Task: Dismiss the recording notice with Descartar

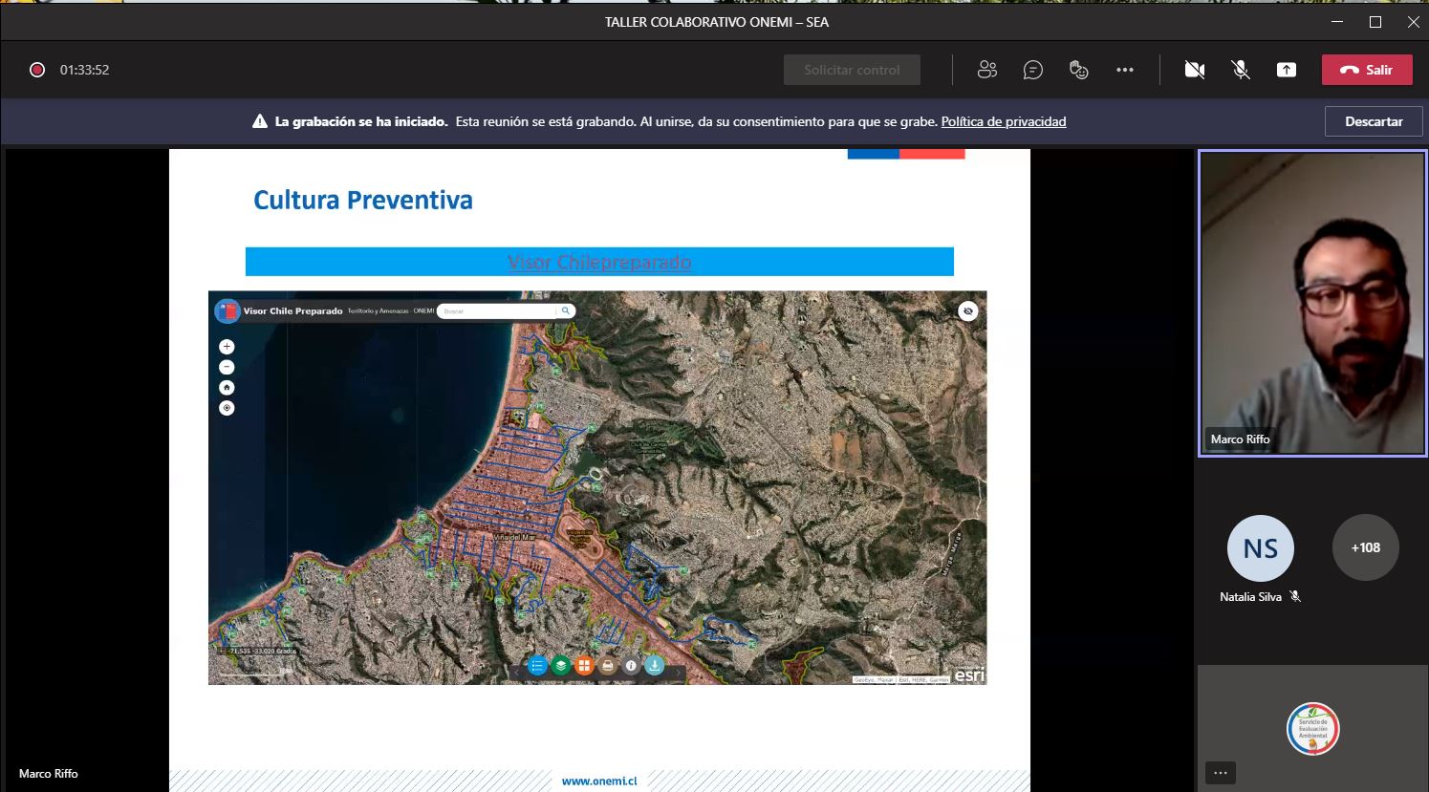Action: click(1374, 121)
